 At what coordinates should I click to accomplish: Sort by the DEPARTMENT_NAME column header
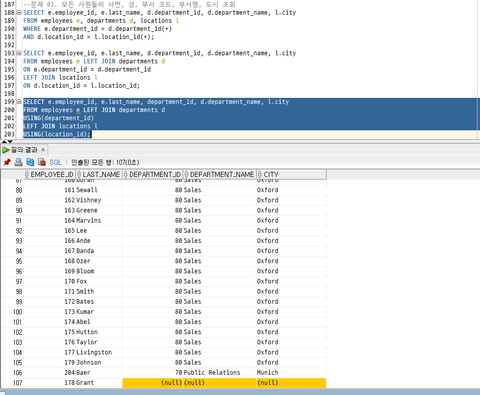(x=220, y=174)
